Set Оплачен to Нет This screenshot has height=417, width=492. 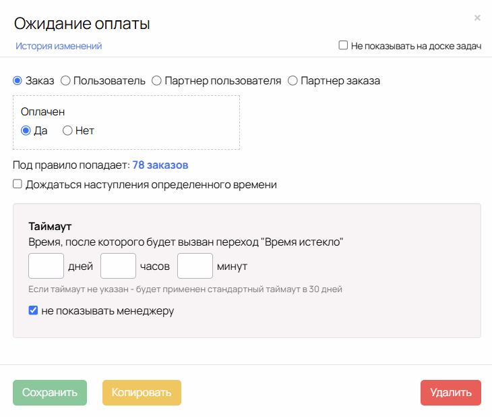(67, 130)
